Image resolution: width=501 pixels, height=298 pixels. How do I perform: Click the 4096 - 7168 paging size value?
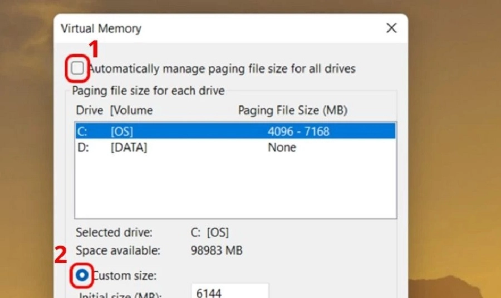tap(298, 131)
